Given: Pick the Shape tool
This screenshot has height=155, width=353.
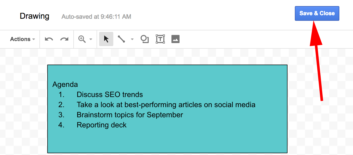Looking at the screenshot, I should coord(145,39).
